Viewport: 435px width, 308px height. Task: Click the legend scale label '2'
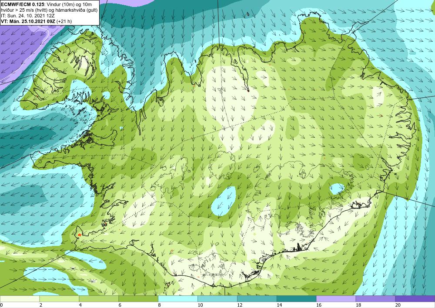(41, 305)
